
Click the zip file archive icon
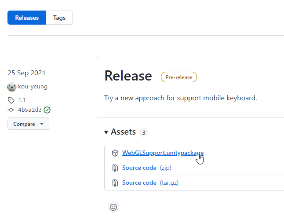pos(115,168)
